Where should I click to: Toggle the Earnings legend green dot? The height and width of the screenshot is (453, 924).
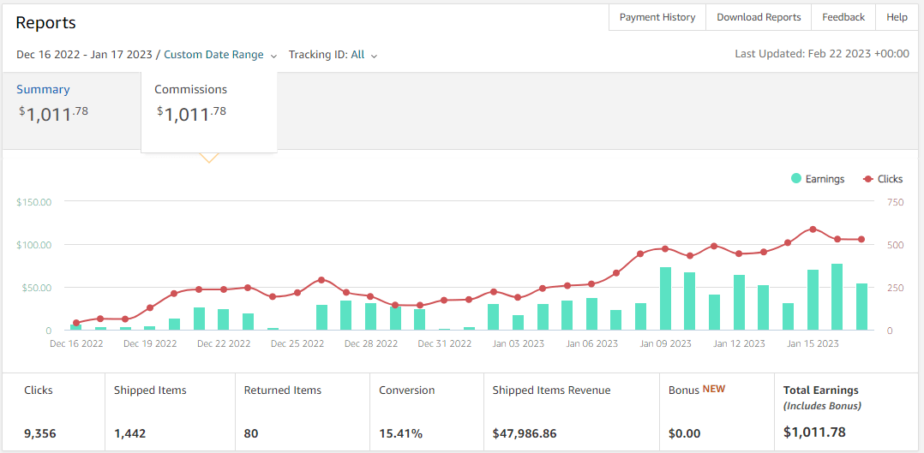796,179
